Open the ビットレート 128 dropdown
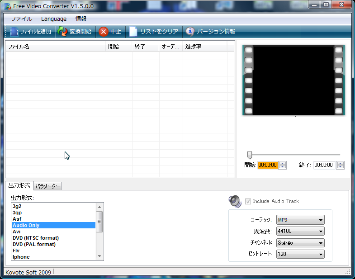The width and height of the screenshot is (355, 279). pos(300,254)
